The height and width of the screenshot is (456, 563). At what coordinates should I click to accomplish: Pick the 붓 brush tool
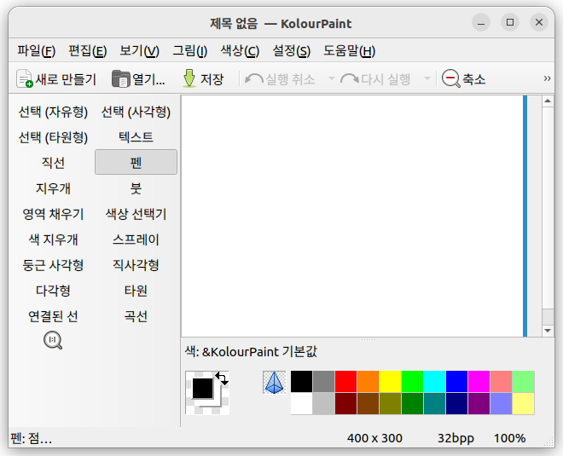136,188
